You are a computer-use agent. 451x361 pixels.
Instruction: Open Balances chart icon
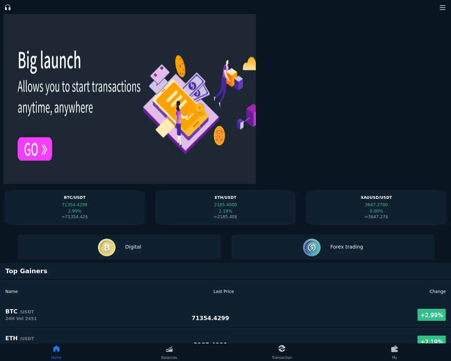(x=169, y=349)
